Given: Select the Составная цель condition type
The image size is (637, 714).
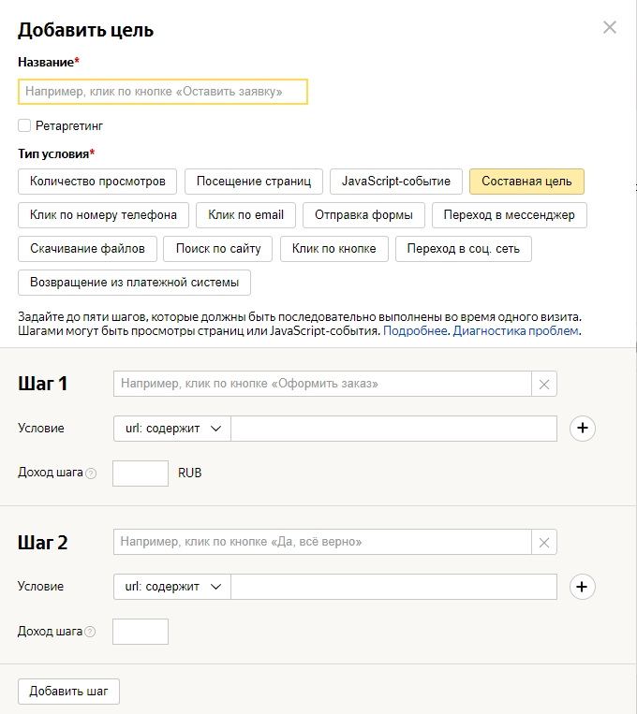Looking at the screenshot, I should 526,181.
